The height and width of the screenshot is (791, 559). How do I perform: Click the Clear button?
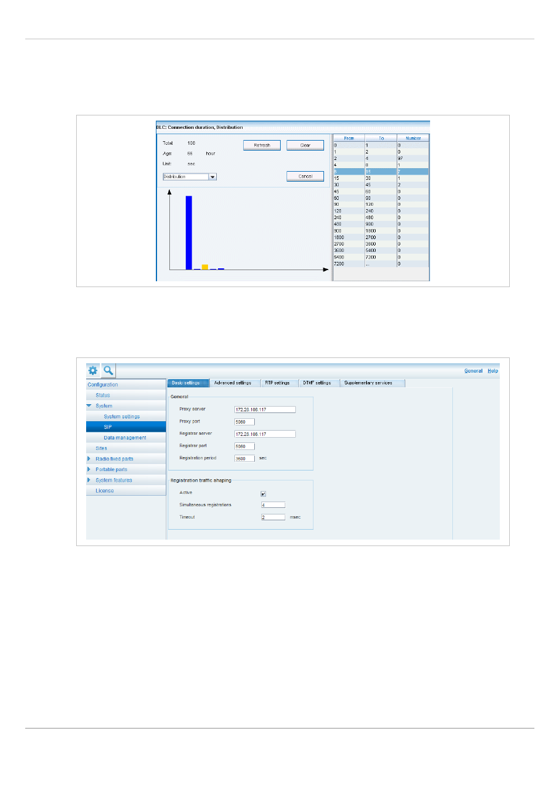coord(305,145)
